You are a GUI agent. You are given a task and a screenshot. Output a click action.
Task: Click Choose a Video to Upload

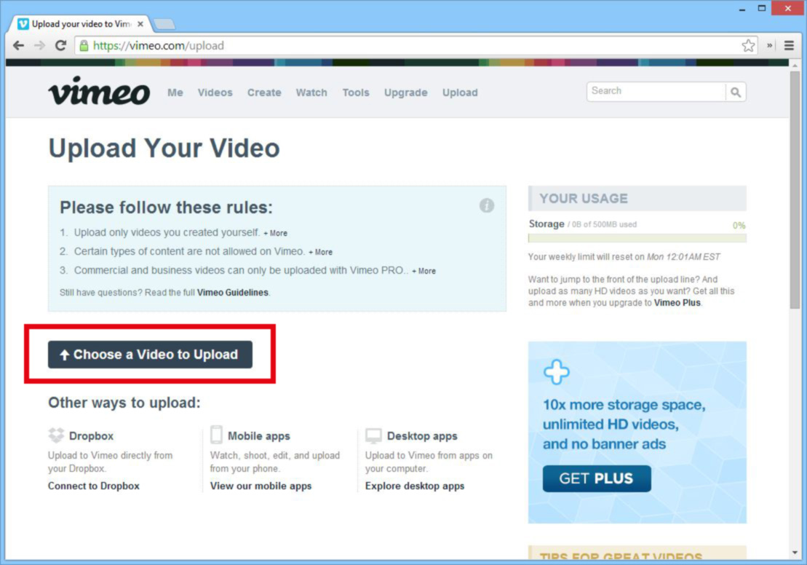[x=151, y=355]
